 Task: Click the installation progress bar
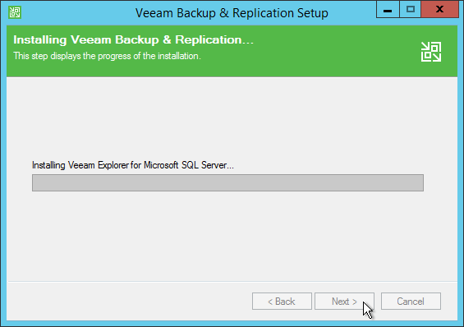(227, 182)
